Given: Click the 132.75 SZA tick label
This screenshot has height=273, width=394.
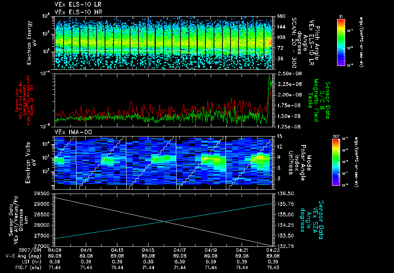Looking at the screenshot, I should point(285,246).
